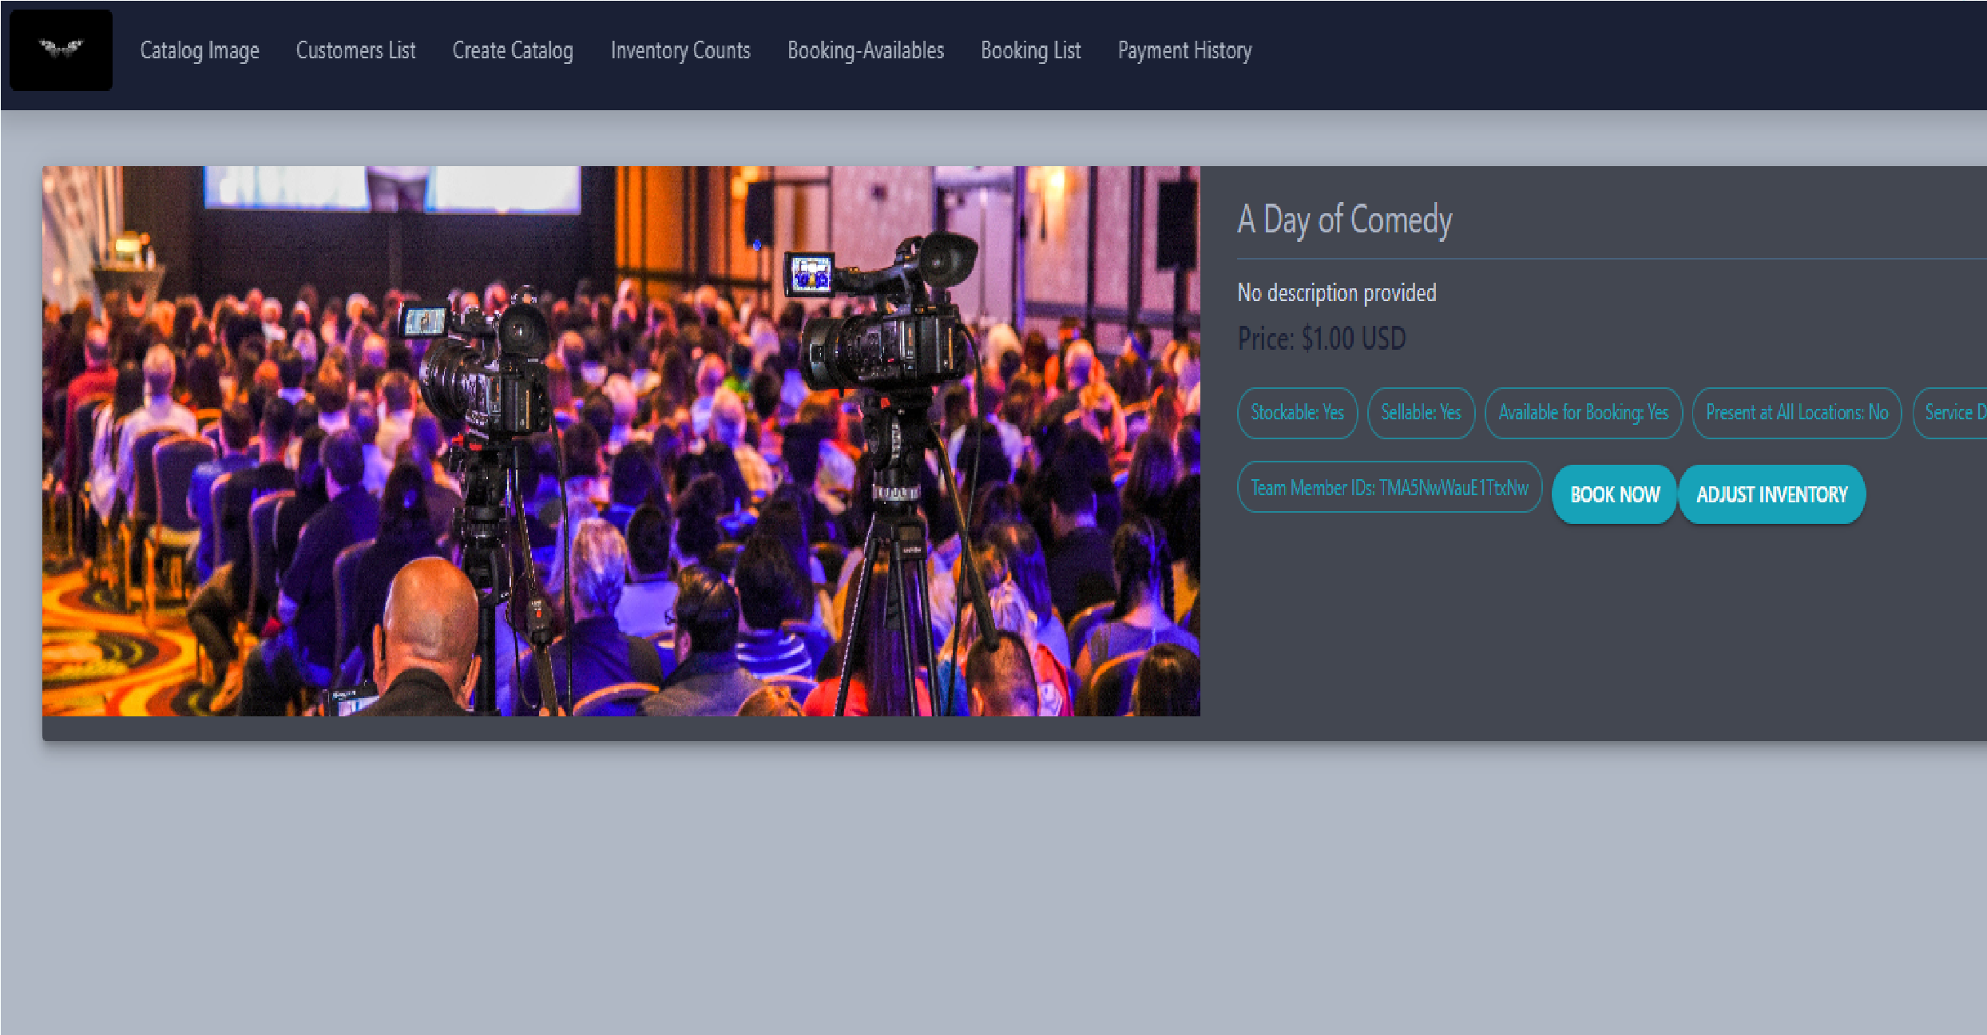The height and width of the screenshot is (1035, 1987).
Task: Click 'No description provided' text
Action: pos(1337,293)
